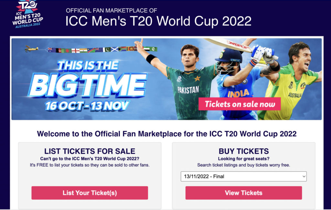
Task: Click the ICC Men's T20 World Cup 2022 title
Action: tap(158, 21)
